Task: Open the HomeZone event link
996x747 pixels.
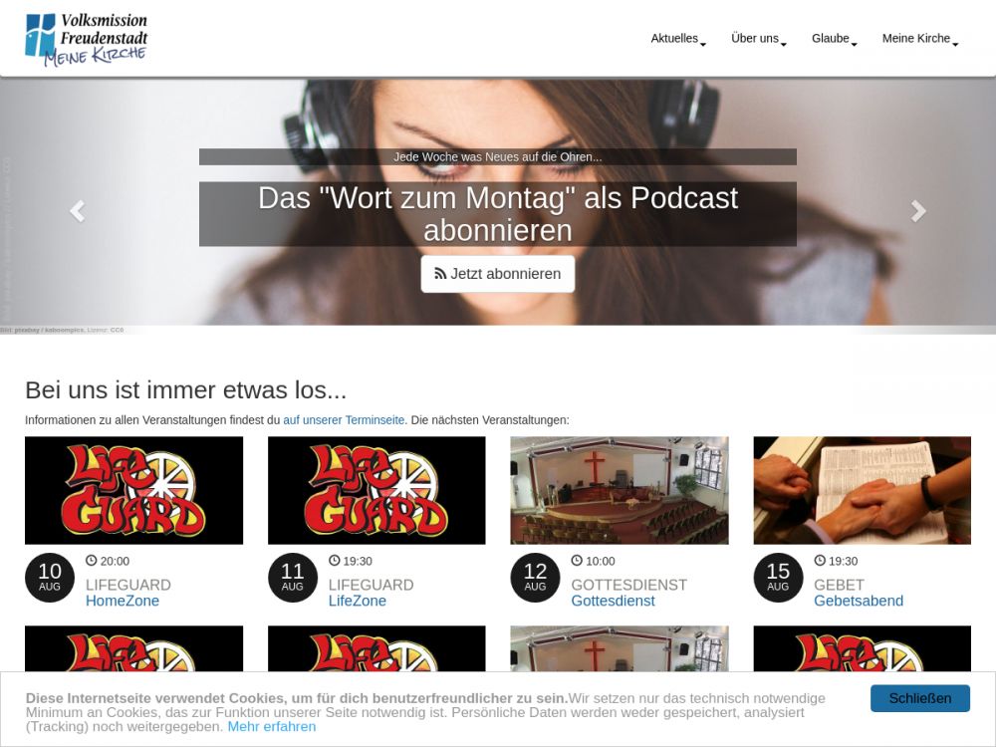Action: 123,601
